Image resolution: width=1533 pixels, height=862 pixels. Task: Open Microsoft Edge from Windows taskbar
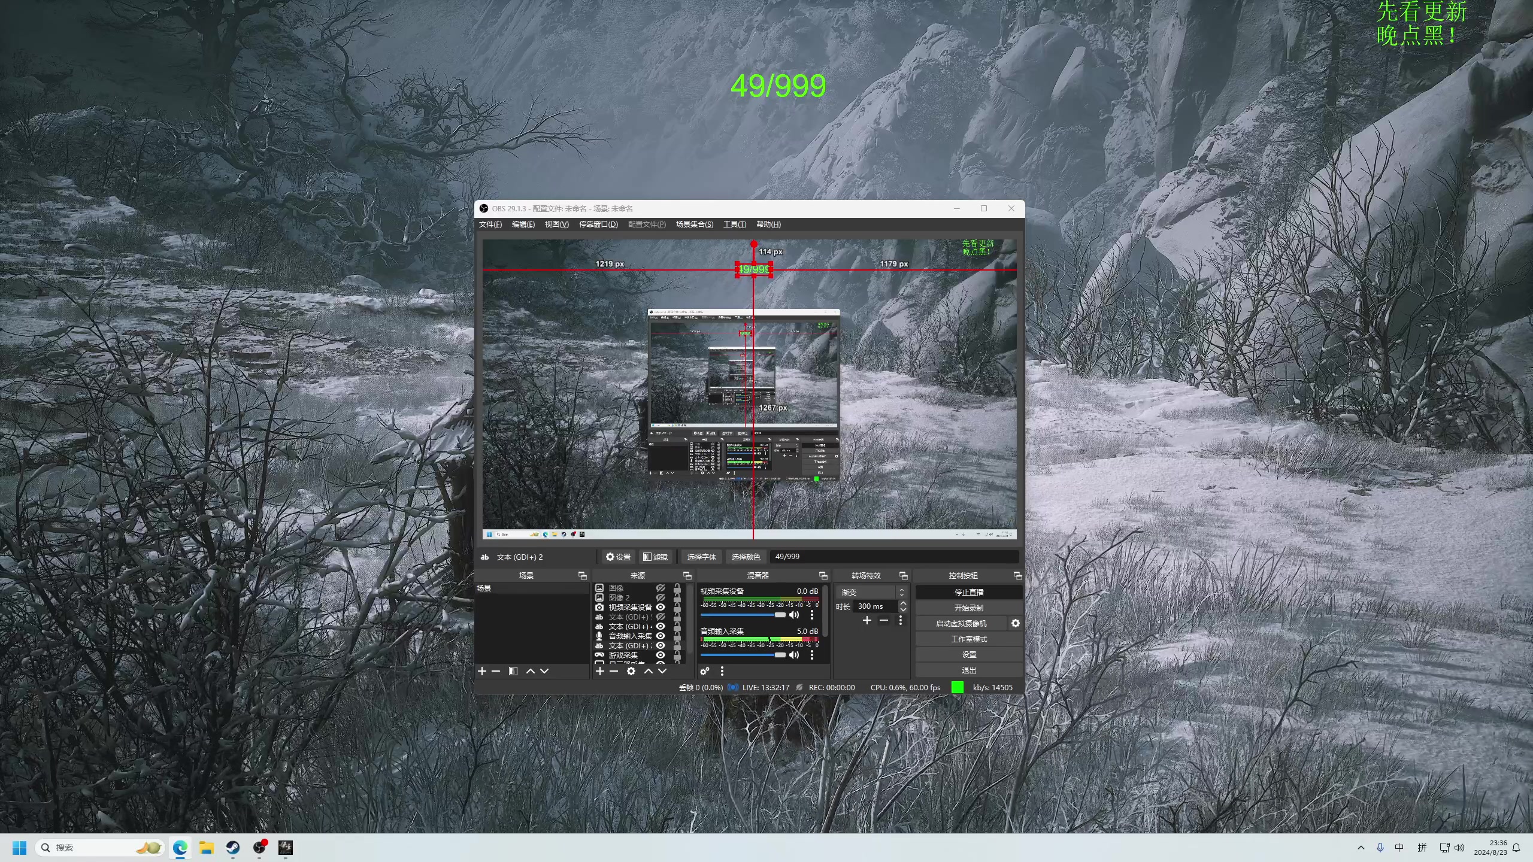(180, 848)
